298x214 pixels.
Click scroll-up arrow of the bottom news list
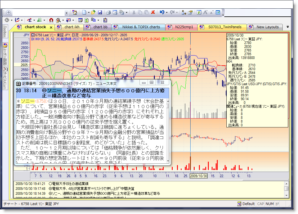pyautogui.click(x=286, y=184)
